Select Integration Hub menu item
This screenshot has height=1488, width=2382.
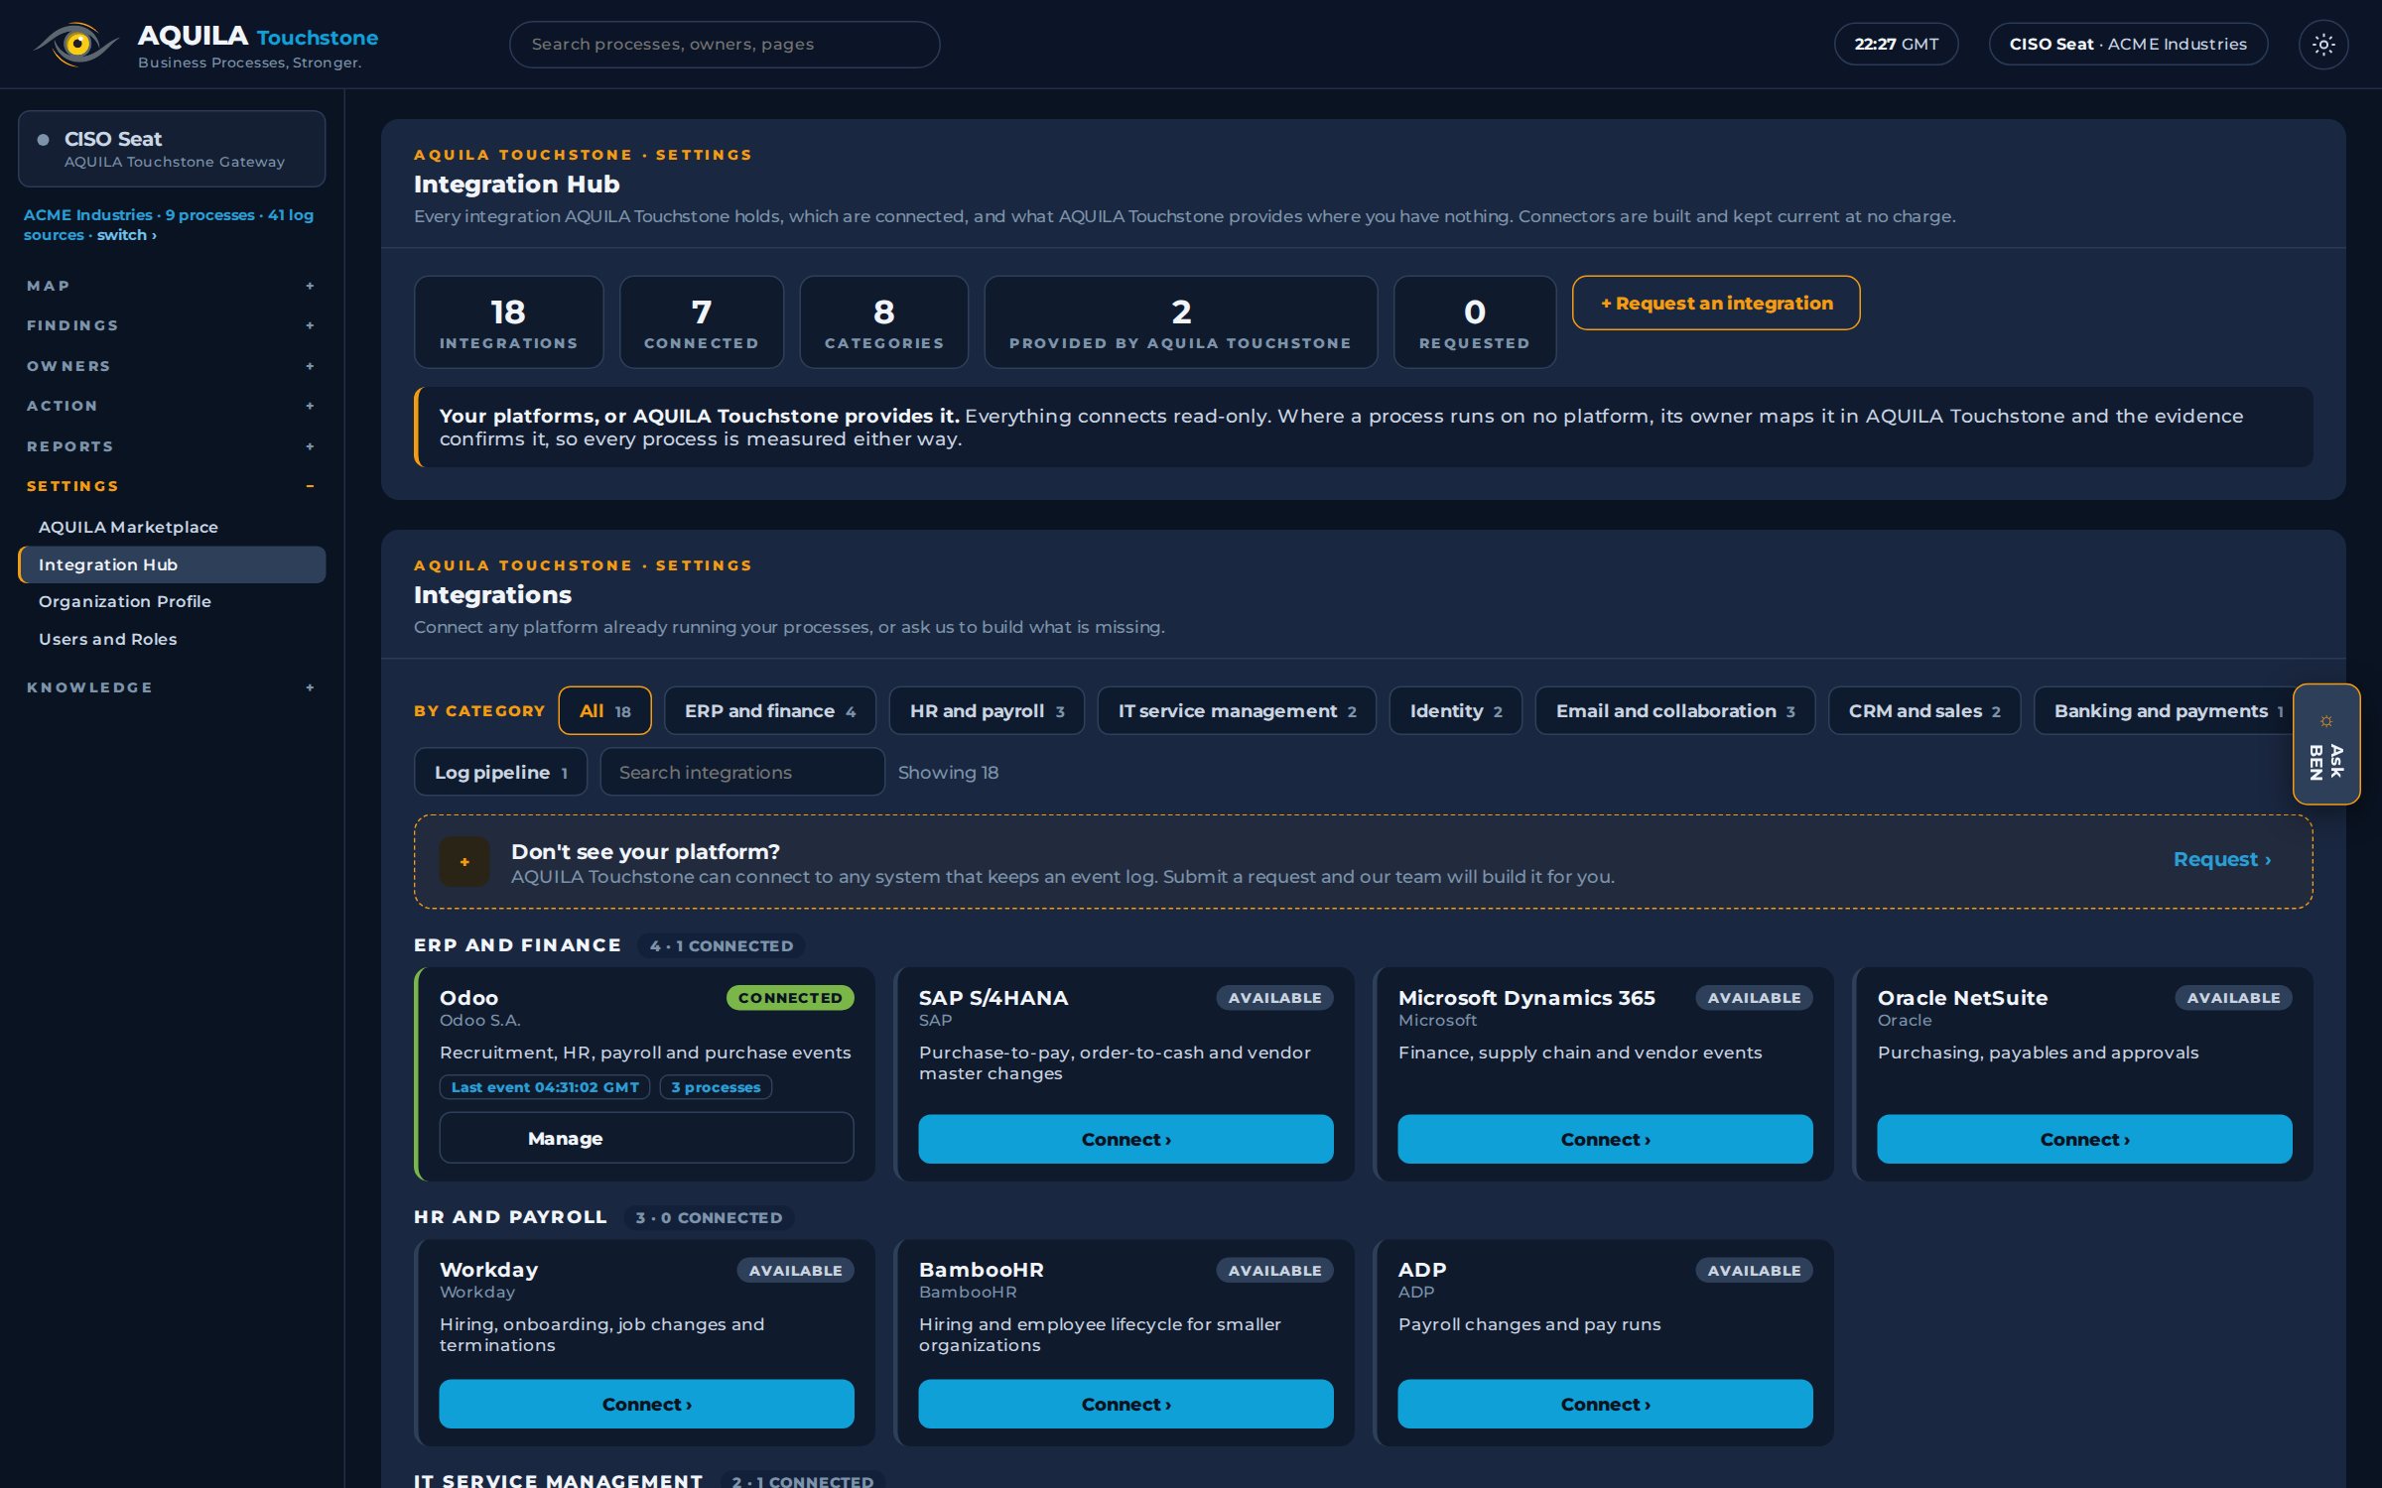[172, 564]
